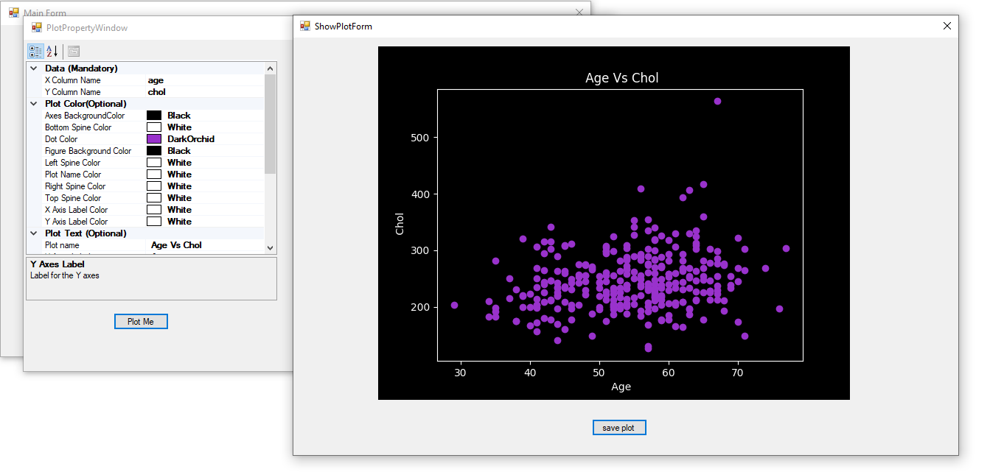The width and height of the screenshot is (990, 472).
Task: Click the Plot Me button
Action: 141,321
